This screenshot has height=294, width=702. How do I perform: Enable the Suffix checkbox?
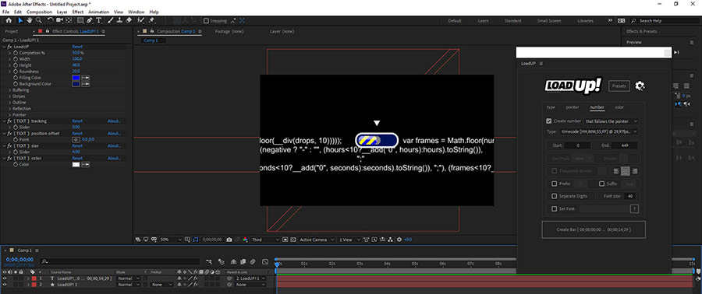601,184
